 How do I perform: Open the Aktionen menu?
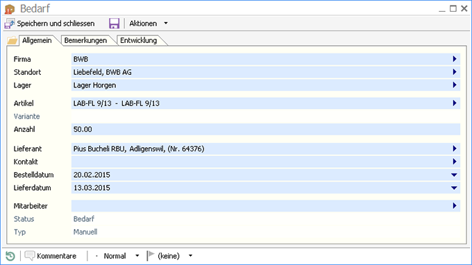click(x=143, y=24)
